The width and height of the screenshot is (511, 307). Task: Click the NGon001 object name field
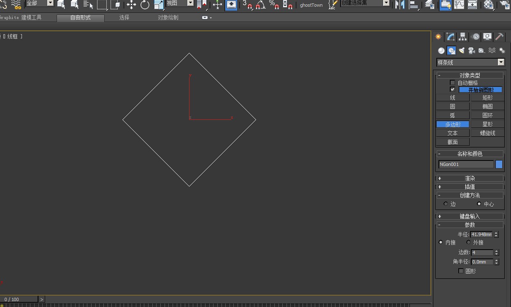pos(466,164)
